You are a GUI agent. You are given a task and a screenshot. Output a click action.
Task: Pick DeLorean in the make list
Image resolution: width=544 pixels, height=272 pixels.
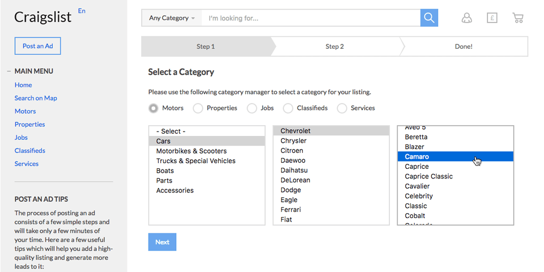331,180
